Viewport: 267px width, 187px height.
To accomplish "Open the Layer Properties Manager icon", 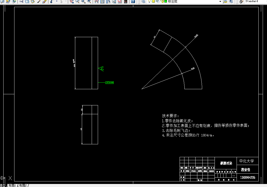I will (x=143, y=1).
